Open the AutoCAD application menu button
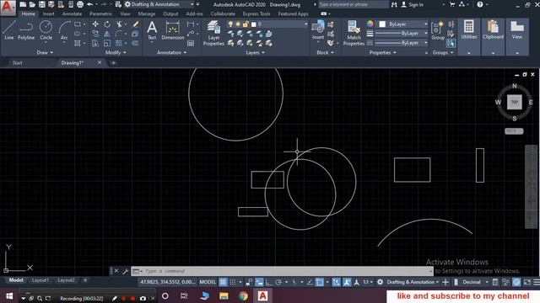 click(x=8, y=8)
